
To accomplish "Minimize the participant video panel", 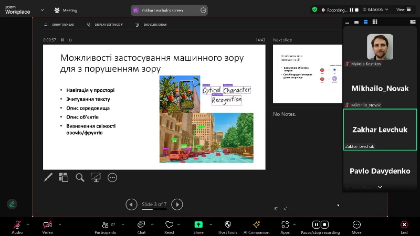I will (348, 22).
